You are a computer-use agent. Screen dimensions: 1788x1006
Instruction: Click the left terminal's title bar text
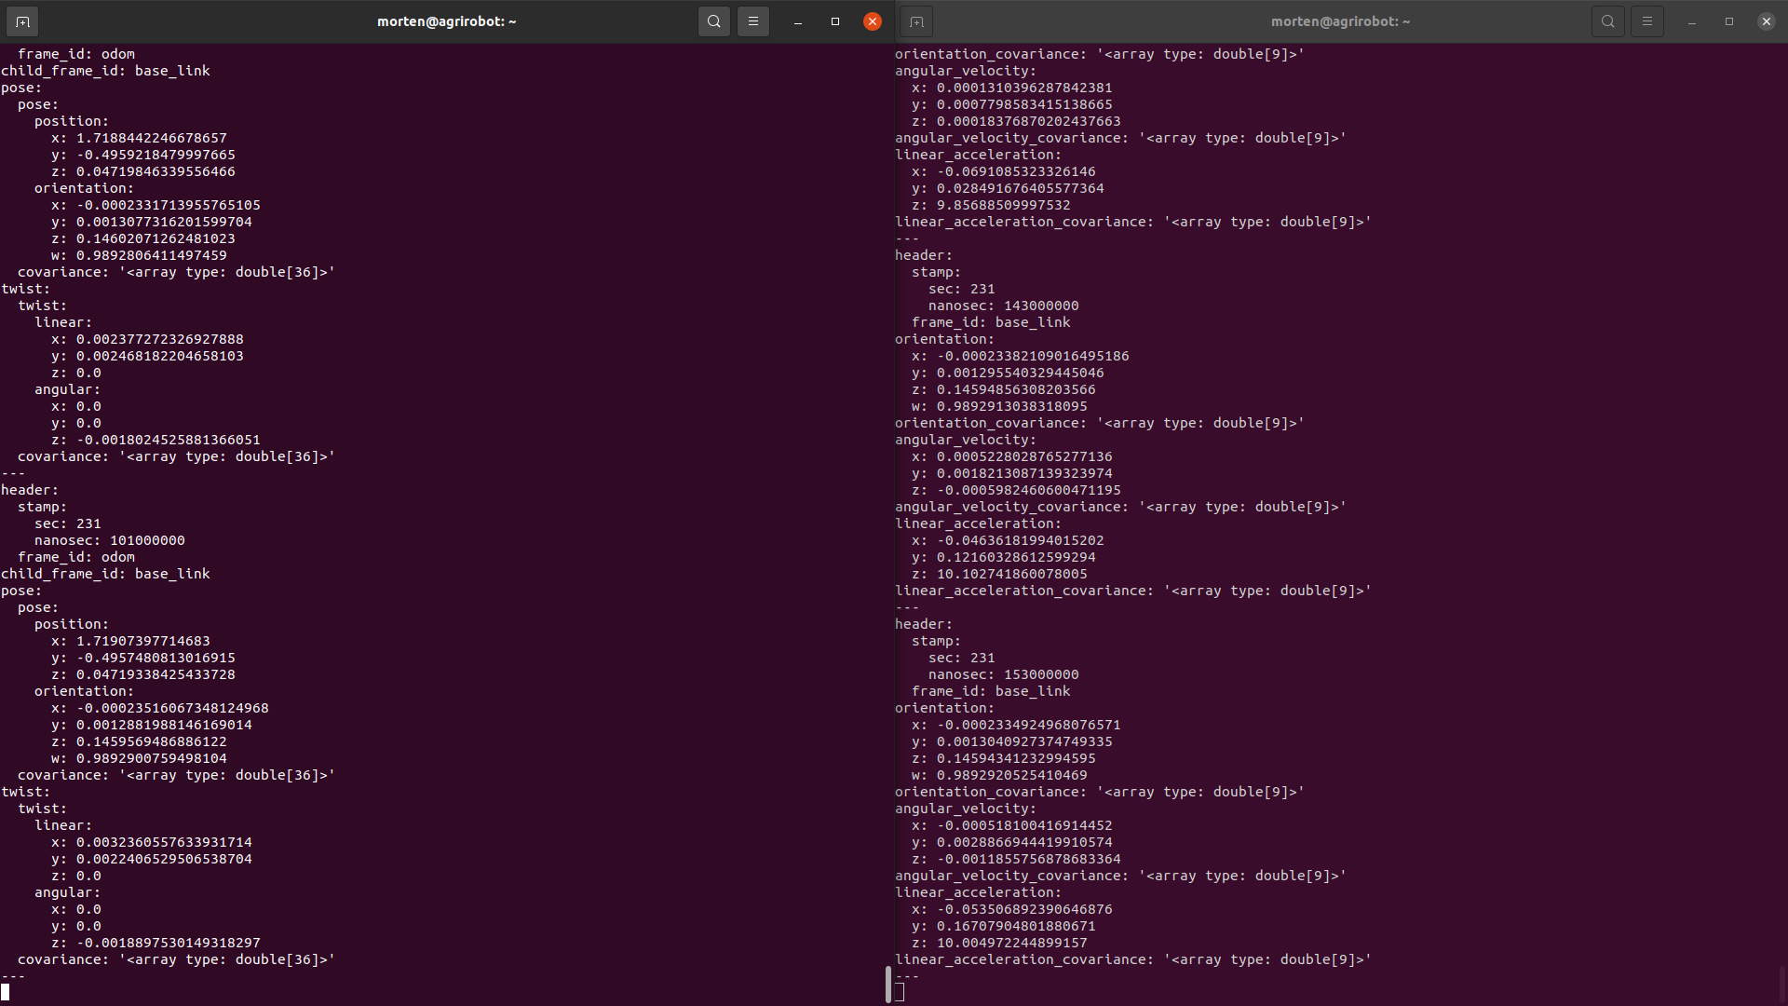446,21
